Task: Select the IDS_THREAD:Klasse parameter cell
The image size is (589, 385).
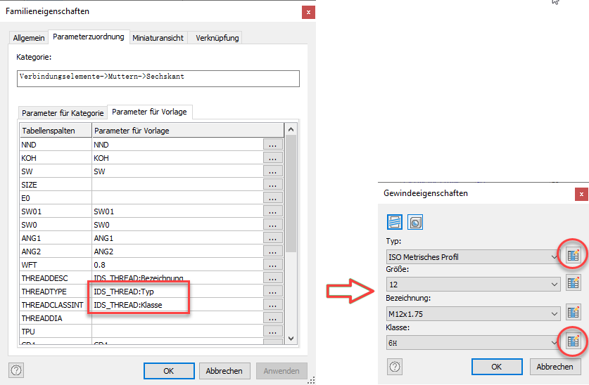Action: click(x=177, y=305)
